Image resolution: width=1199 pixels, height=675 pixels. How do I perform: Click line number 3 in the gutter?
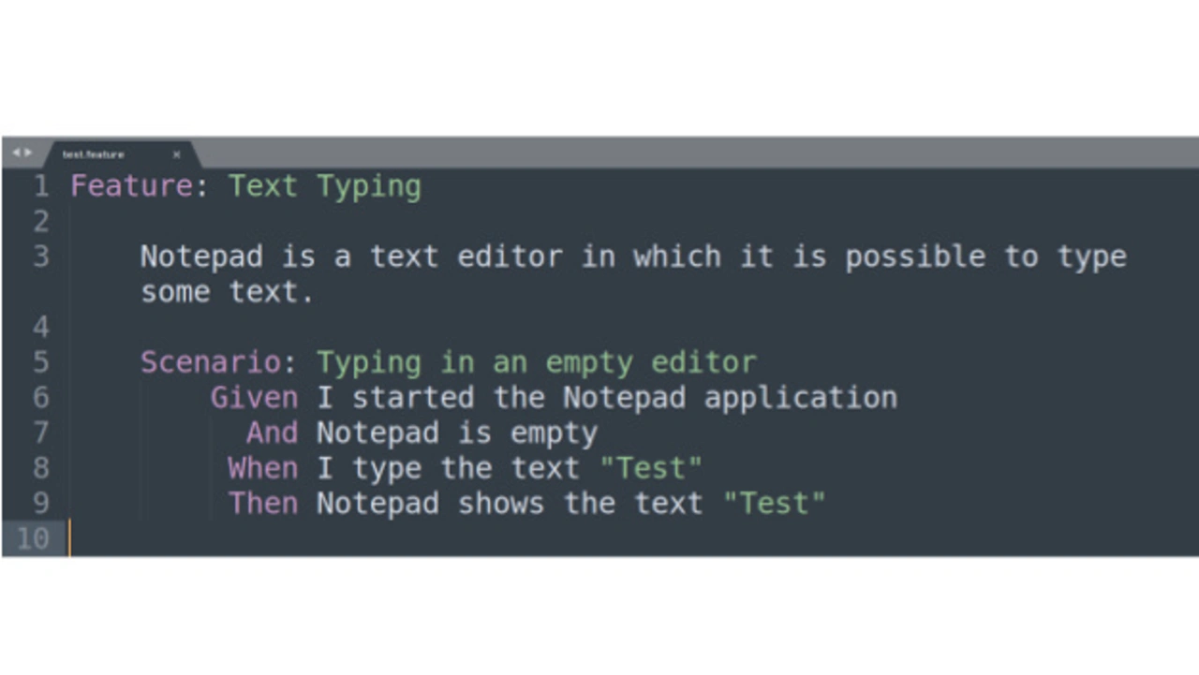pyautogui.click(x=40, y=257)
